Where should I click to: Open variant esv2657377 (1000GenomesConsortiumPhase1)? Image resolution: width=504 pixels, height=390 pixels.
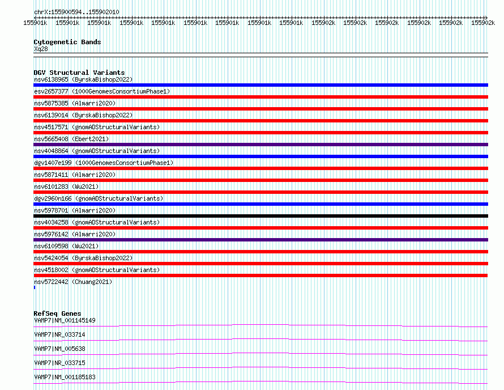(x=102, y=91)
